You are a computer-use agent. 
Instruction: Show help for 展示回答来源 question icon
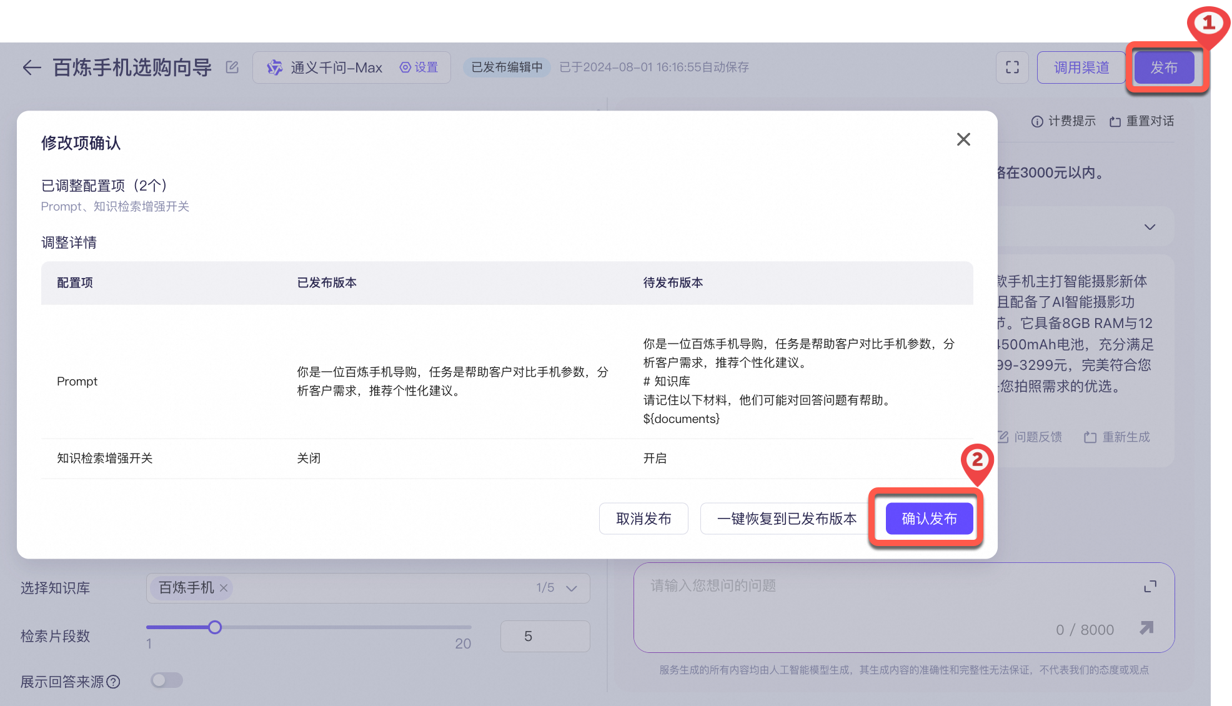pos(113,682)
